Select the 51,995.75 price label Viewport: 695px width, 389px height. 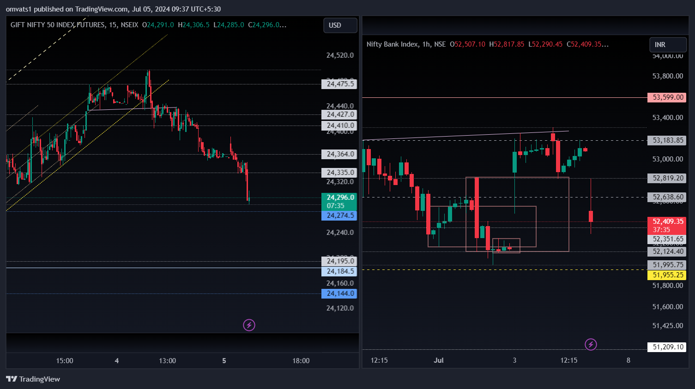[667, 265]
